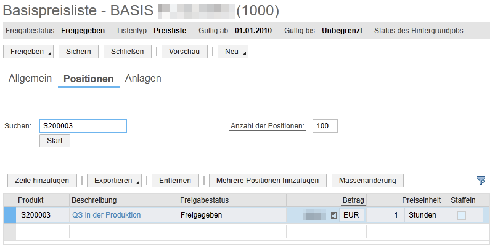Focus the Anzahl der Positionen field
Viewport: 495px width, 247px height.
(325, 126)
